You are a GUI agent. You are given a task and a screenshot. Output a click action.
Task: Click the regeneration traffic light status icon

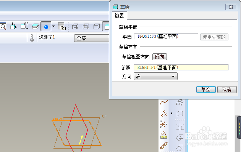point(32,38)
